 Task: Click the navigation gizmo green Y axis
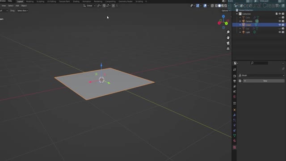[227, 23]
